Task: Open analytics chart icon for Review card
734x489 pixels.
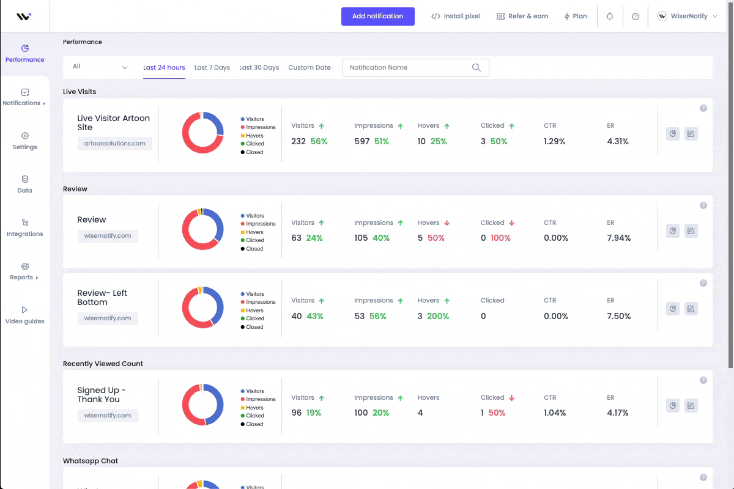Action: 673,231
